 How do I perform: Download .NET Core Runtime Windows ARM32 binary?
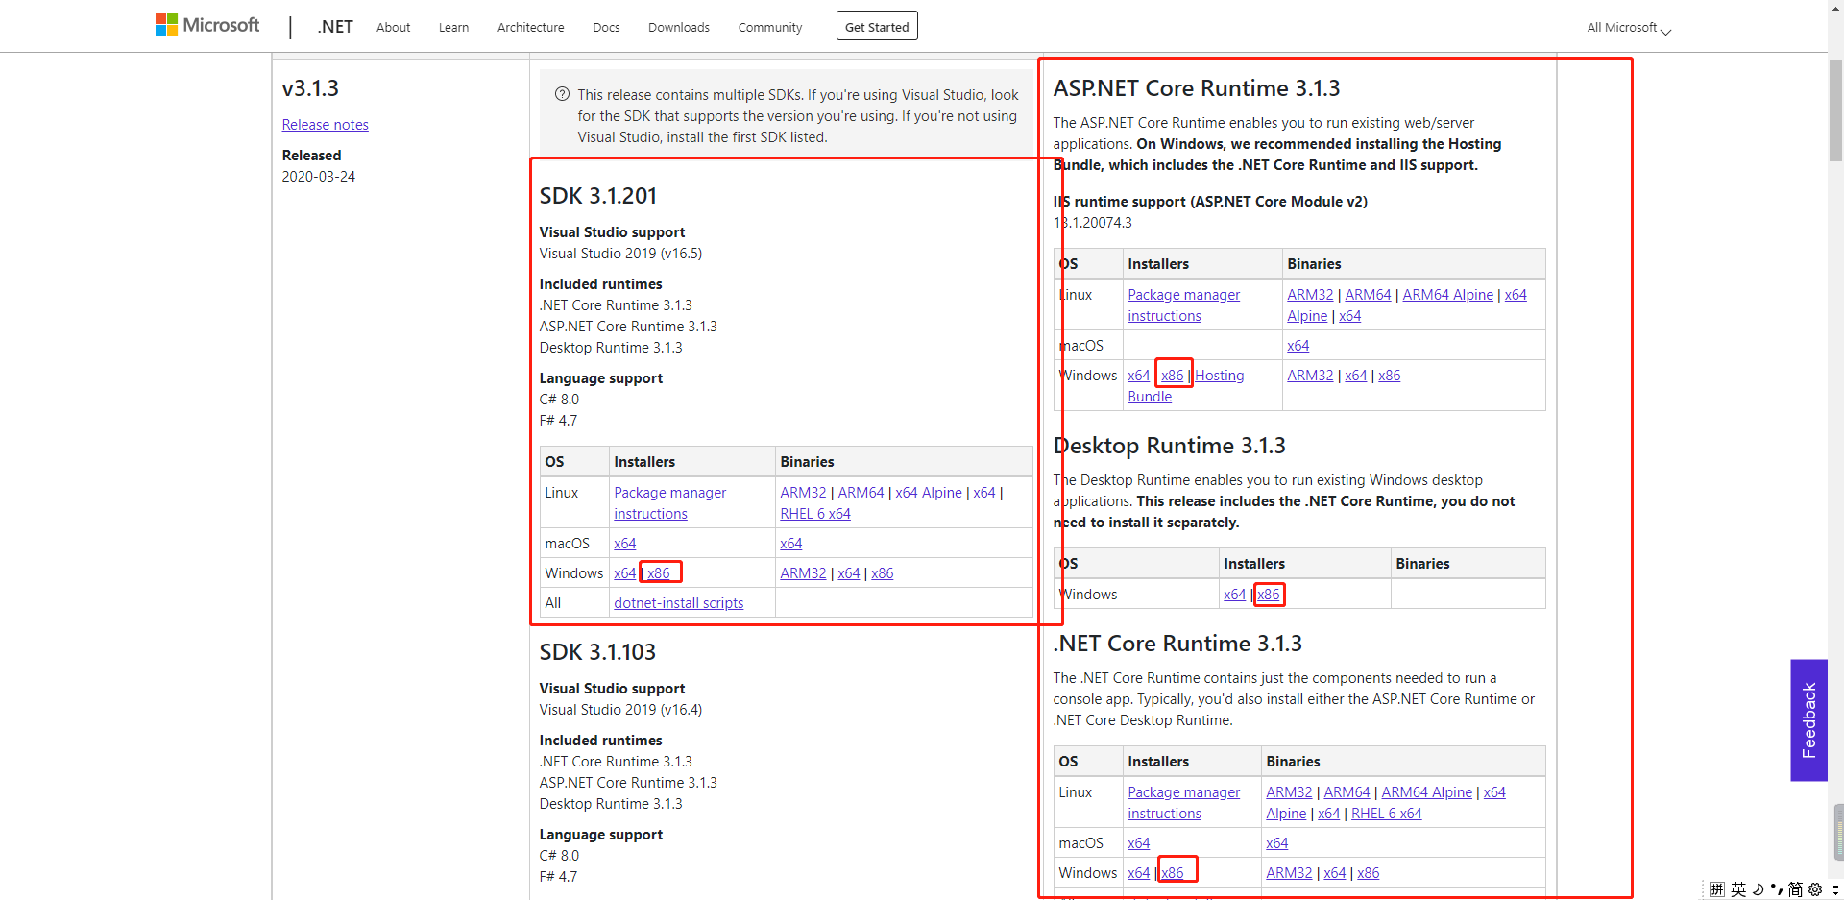click(x=1289, y=873)
